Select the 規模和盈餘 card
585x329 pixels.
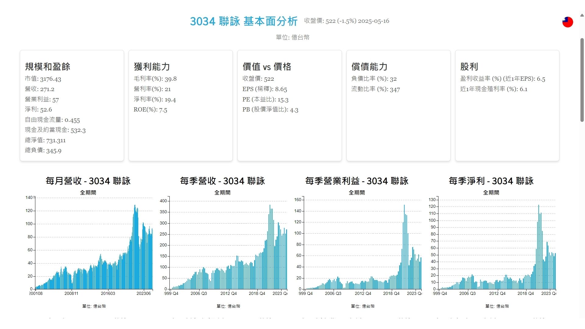[x=72, y=105]
